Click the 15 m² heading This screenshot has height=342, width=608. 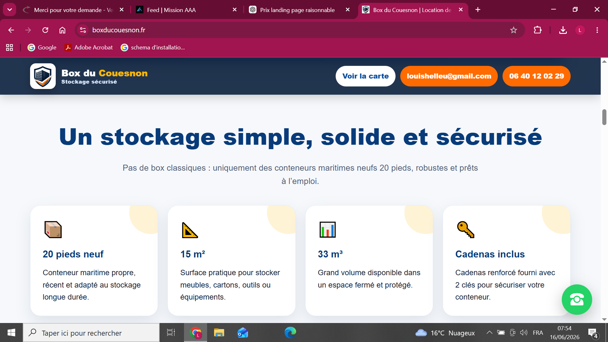[193, 254]
